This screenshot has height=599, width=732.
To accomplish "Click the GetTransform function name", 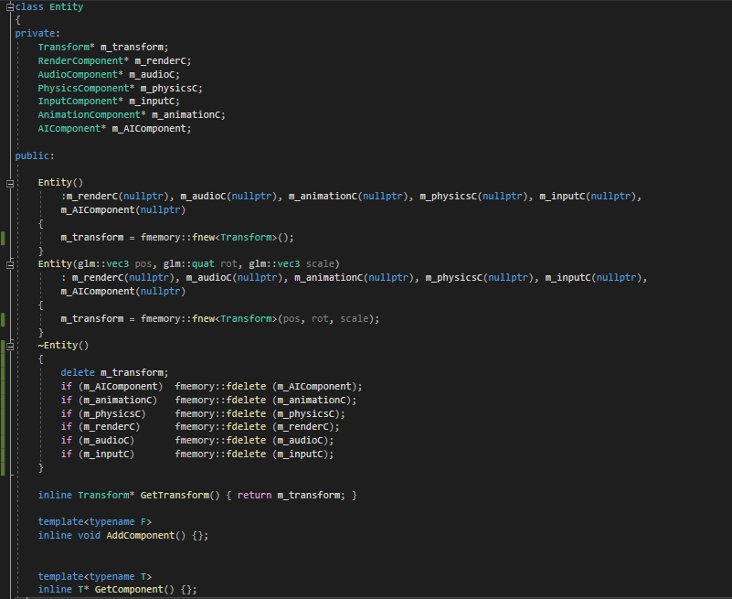I will click(175, 495).
